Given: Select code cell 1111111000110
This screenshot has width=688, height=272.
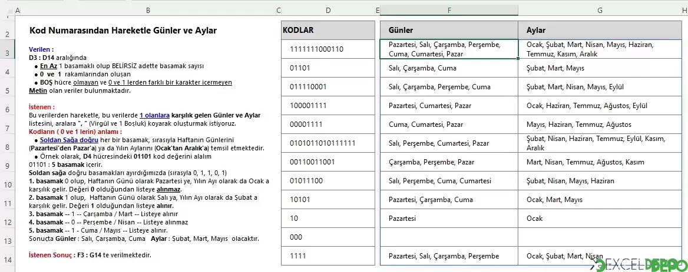Looking at the screenshot, I should point(328,49).
